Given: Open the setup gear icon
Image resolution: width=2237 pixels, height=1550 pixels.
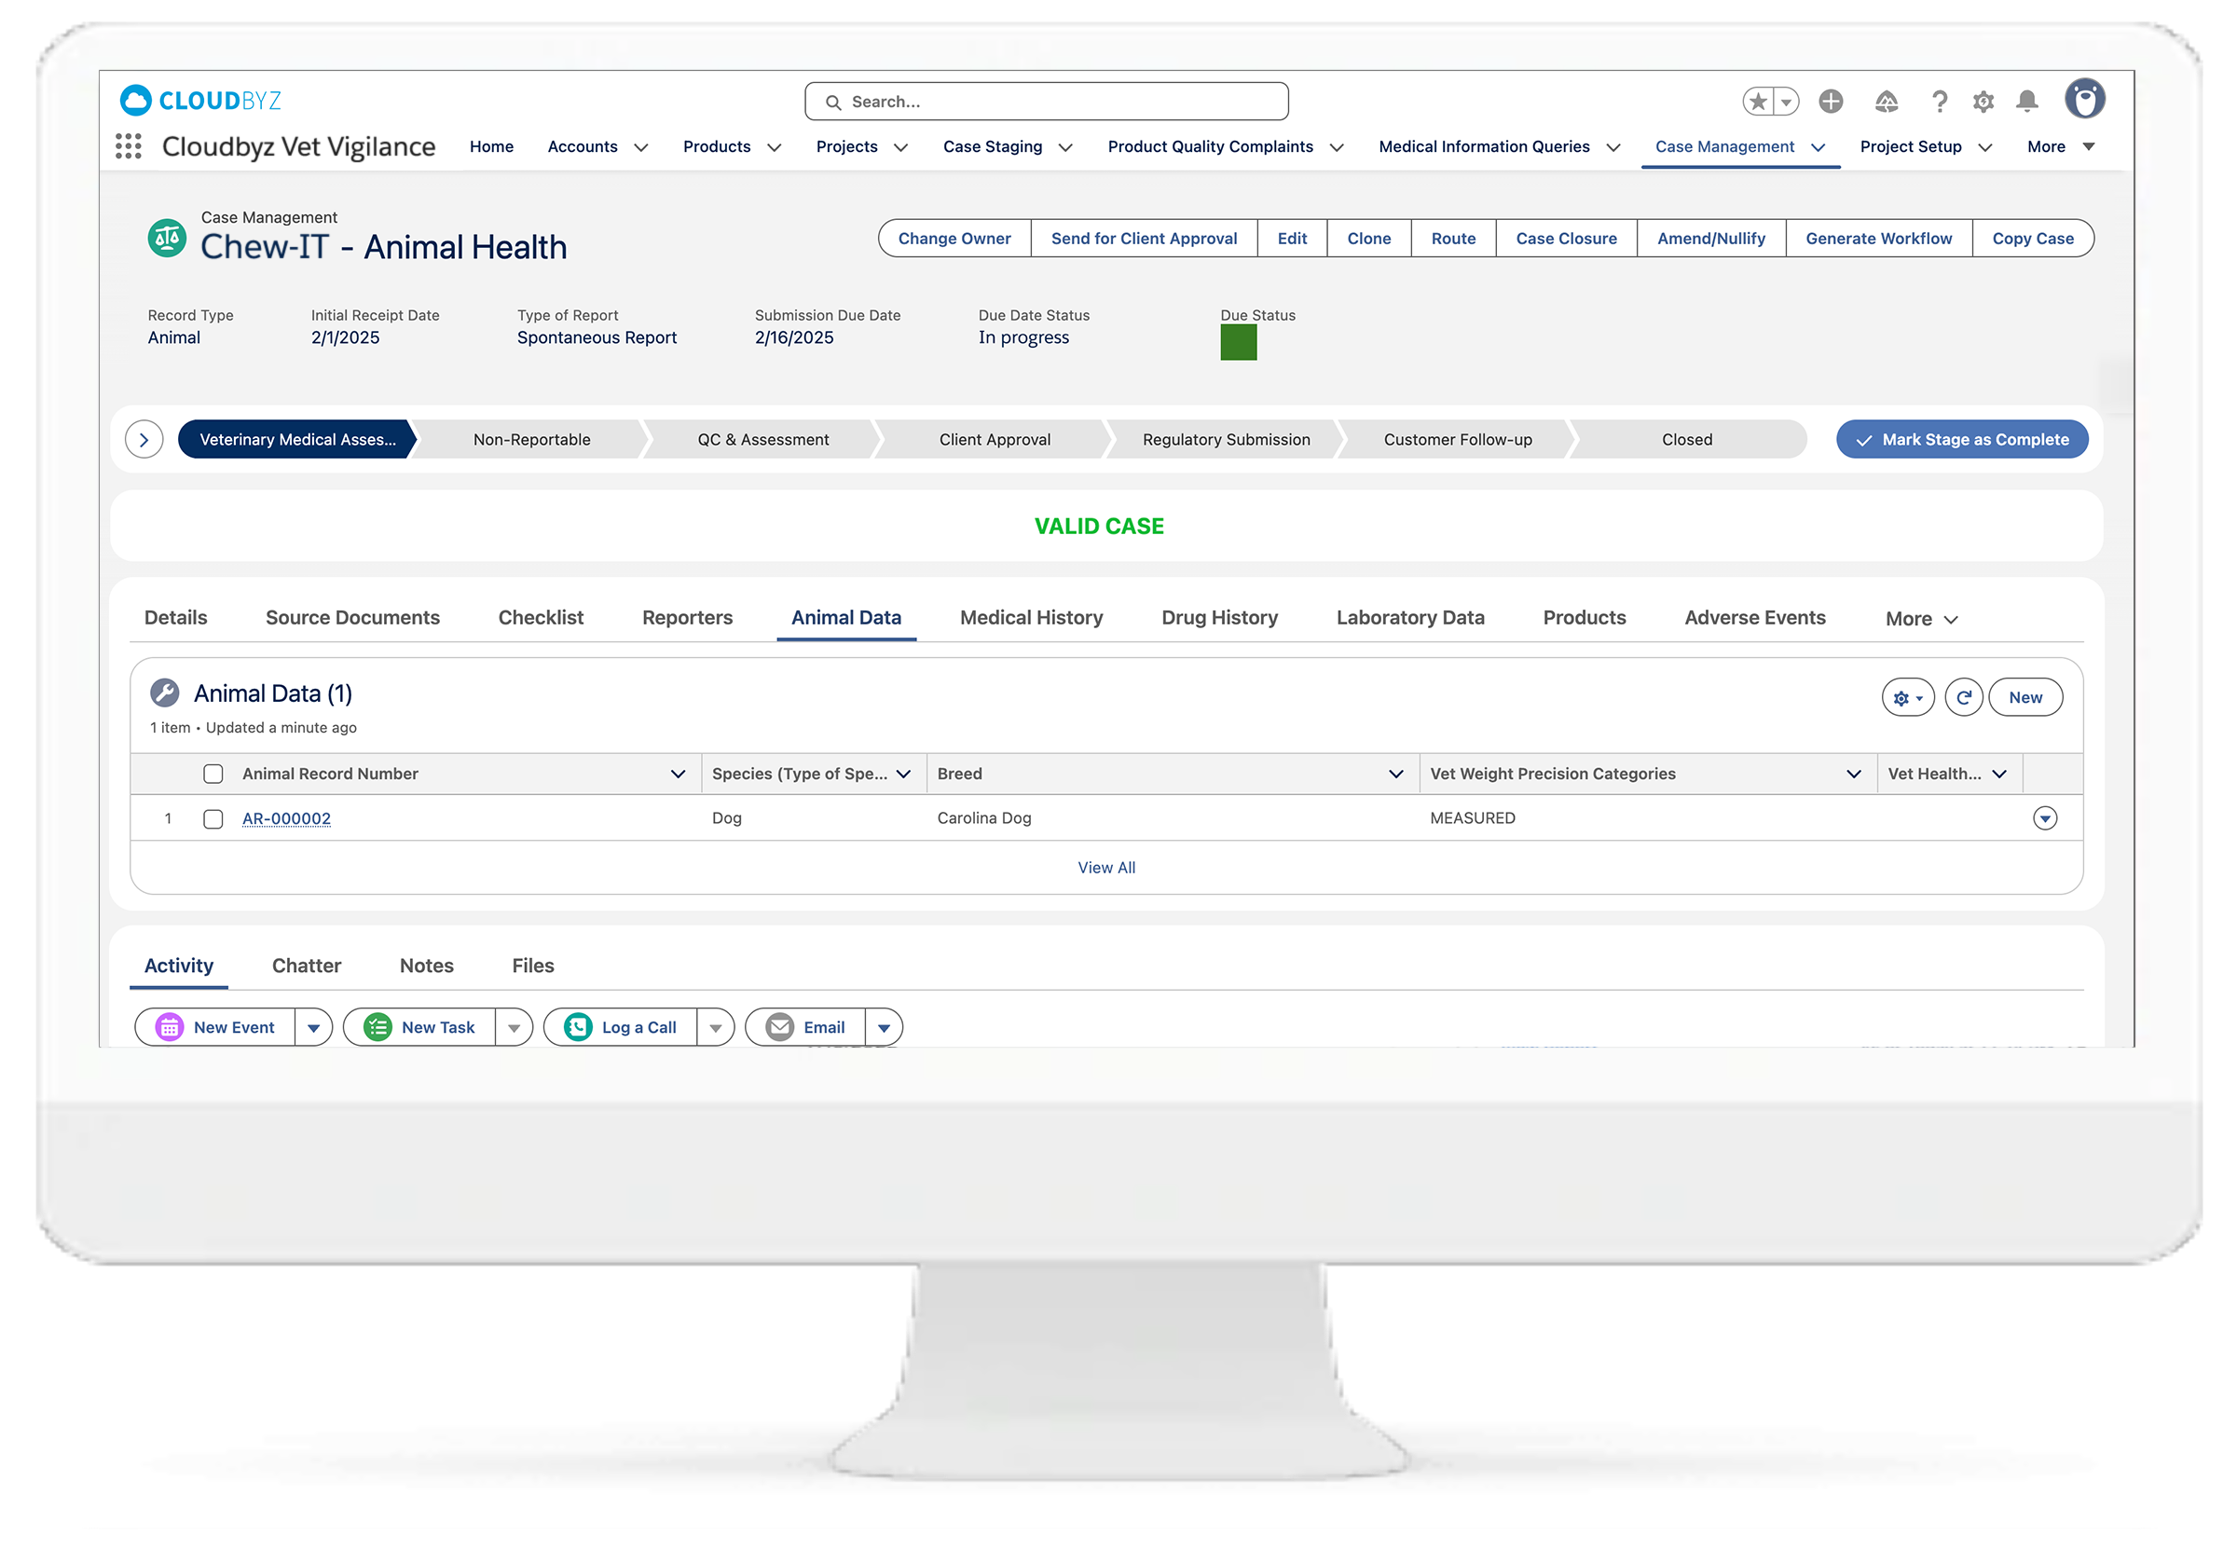Looking at the screenshot, I should coord(1983,101).
